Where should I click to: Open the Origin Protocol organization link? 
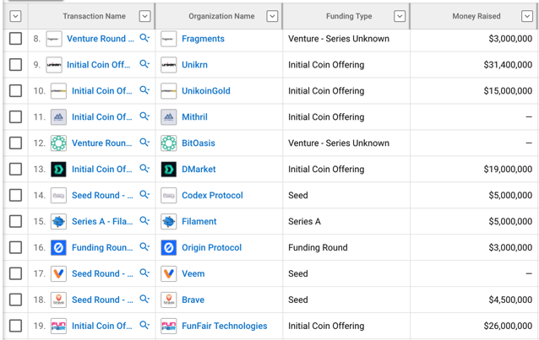[211, 247]
